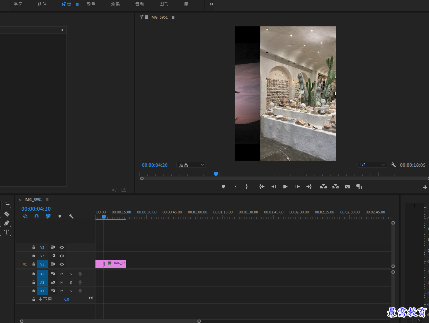Solo audio track A2
The image size is (429, 323).
pyautogui.click(x=71, y=282)
